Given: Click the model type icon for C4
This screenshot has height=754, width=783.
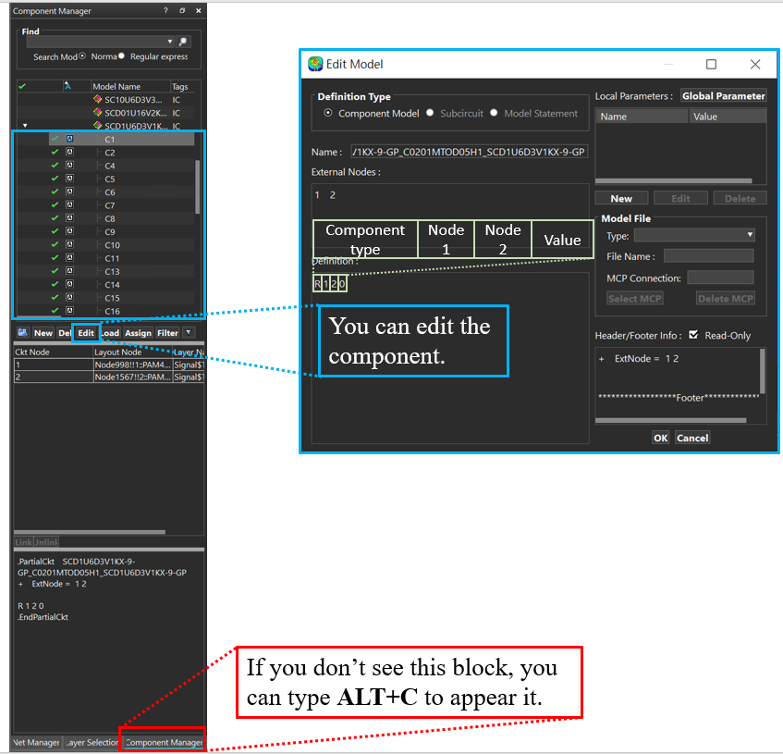Looking at the screenshot, I should click(x=70, y=165).
